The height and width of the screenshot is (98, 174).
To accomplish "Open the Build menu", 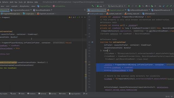I will [11, 2].
